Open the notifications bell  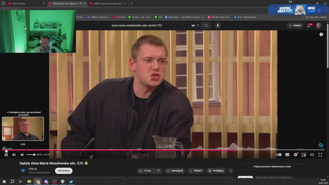coord(309,25)
